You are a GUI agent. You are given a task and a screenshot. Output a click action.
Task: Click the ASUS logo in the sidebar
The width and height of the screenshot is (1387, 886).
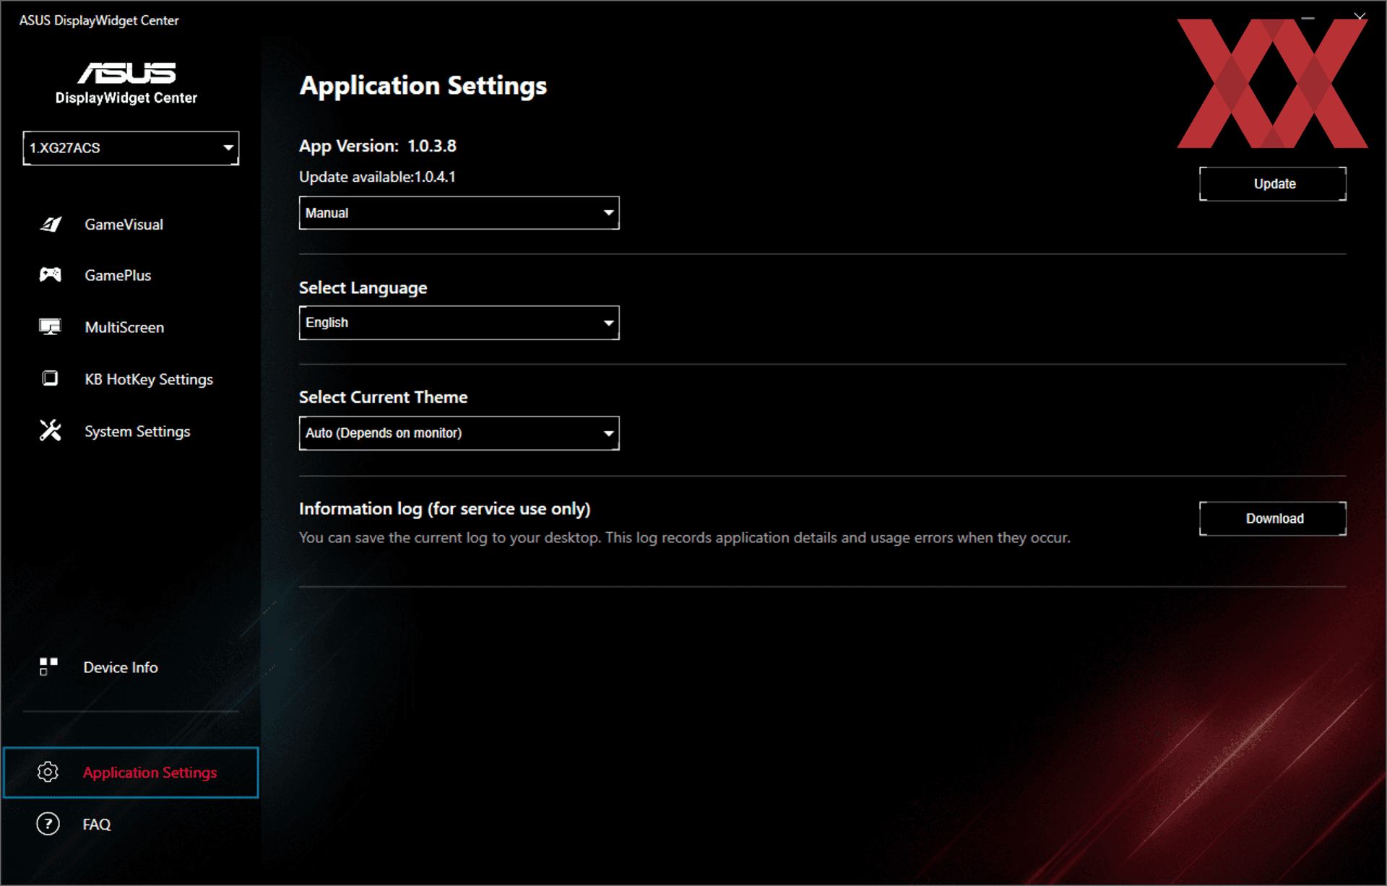[x=126, y=73]
